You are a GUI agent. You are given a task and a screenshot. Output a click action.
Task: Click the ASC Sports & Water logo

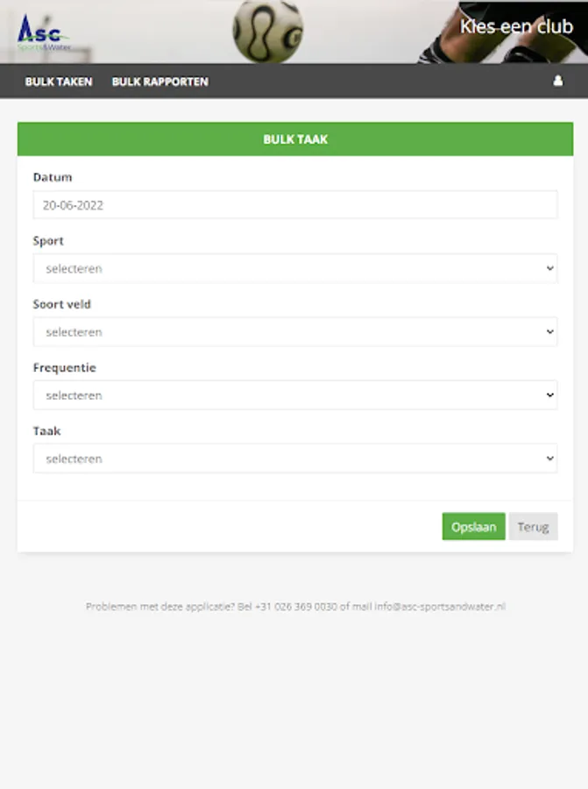click(x=42, y=32)
